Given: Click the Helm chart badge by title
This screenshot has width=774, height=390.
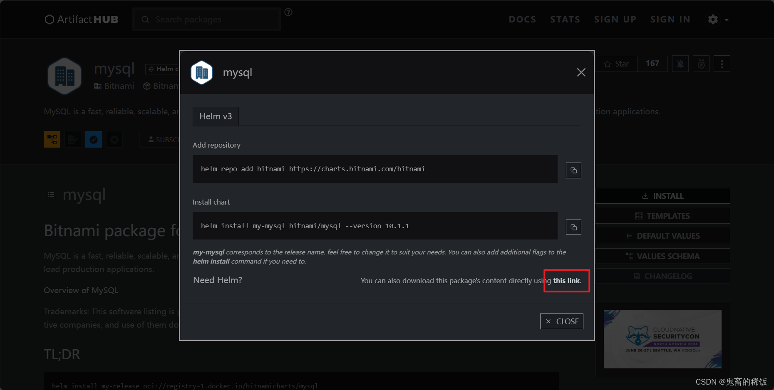Looking at the screenshot, I should (x=162, y=69).
